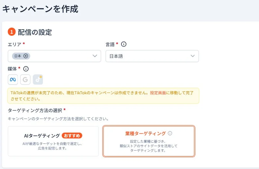259x169 pixels.
Task: Choose the 業種ターゲティング option card
Action: tap(149, 141)
